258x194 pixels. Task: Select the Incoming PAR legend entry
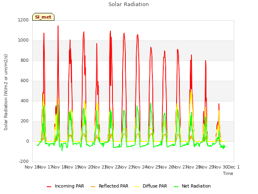point(65,186)
